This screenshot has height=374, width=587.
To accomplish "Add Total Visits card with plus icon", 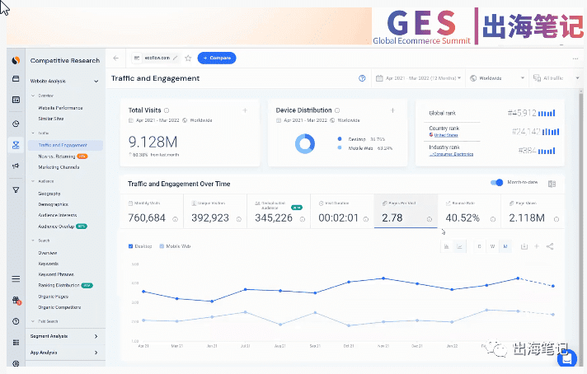I will click(x=245, y=110).
